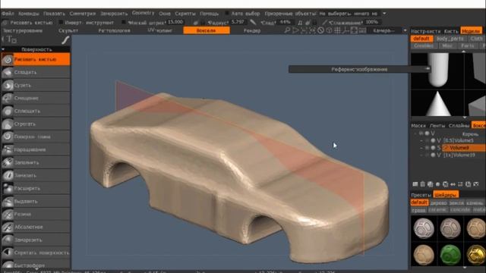Pick the Сплющить flatten tool
The image size is (486, 273).
pos(36,111)
